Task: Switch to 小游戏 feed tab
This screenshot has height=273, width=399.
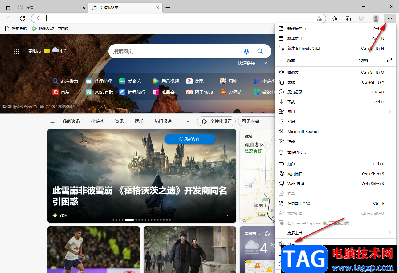Action: coord(97,121)
